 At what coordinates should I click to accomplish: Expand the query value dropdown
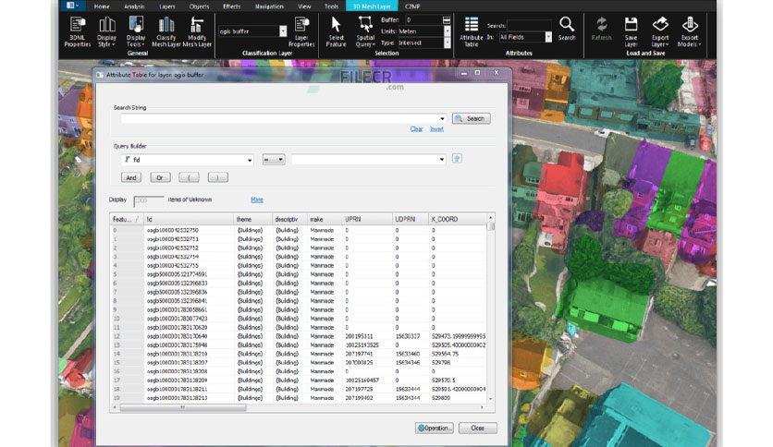(x=441, y=160)
